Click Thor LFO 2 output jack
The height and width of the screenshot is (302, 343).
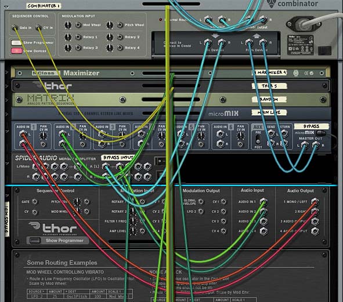click(201, 211)
